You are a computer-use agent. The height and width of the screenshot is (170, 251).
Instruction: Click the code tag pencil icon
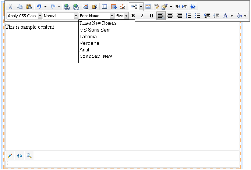tap(156, 7)
